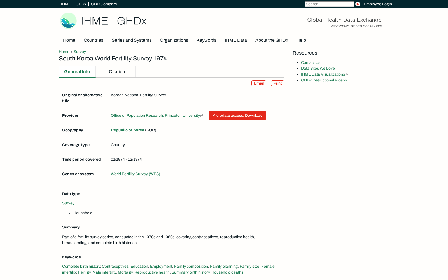This screenshot has width=448, height=280.
Task: Click Microdata access: Download button
Action: (x=237, y=116)
